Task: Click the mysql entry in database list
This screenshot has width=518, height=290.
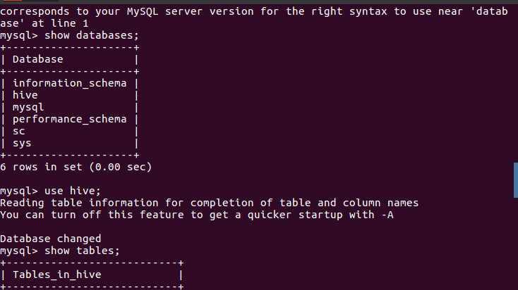Action: click(x=28, y=107)
